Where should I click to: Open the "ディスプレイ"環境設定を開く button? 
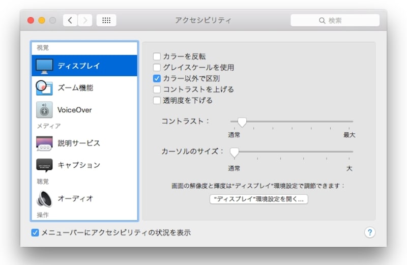(x=259, y=199)
